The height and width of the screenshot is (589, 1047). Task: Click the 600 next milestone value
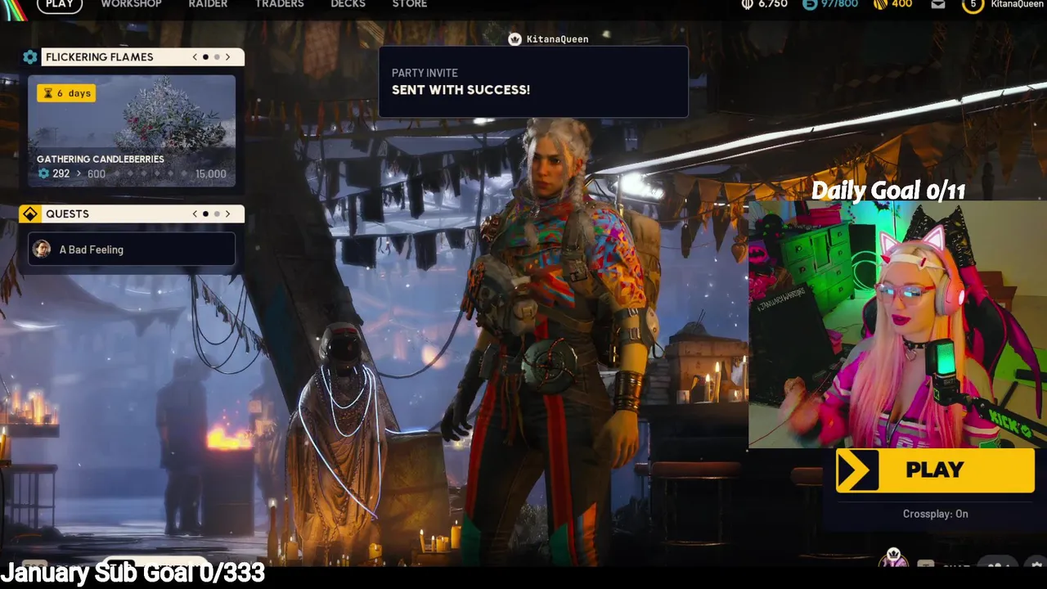pyautogui.click(x=97, y=173)
